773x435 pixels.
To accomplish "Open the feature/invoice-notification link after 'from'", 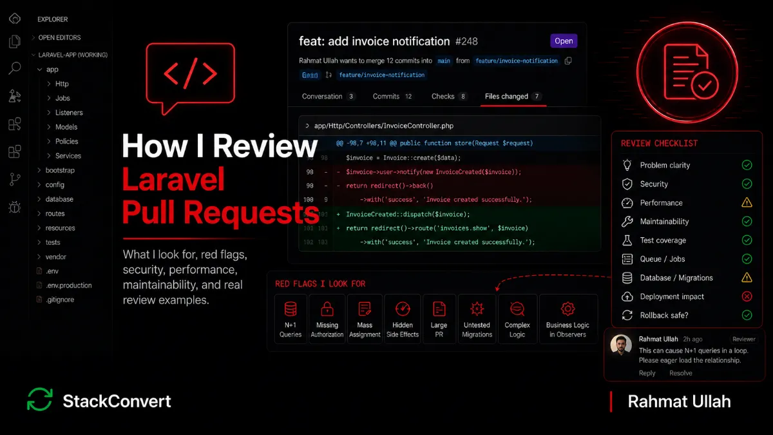I will click(x=516, y=61).
